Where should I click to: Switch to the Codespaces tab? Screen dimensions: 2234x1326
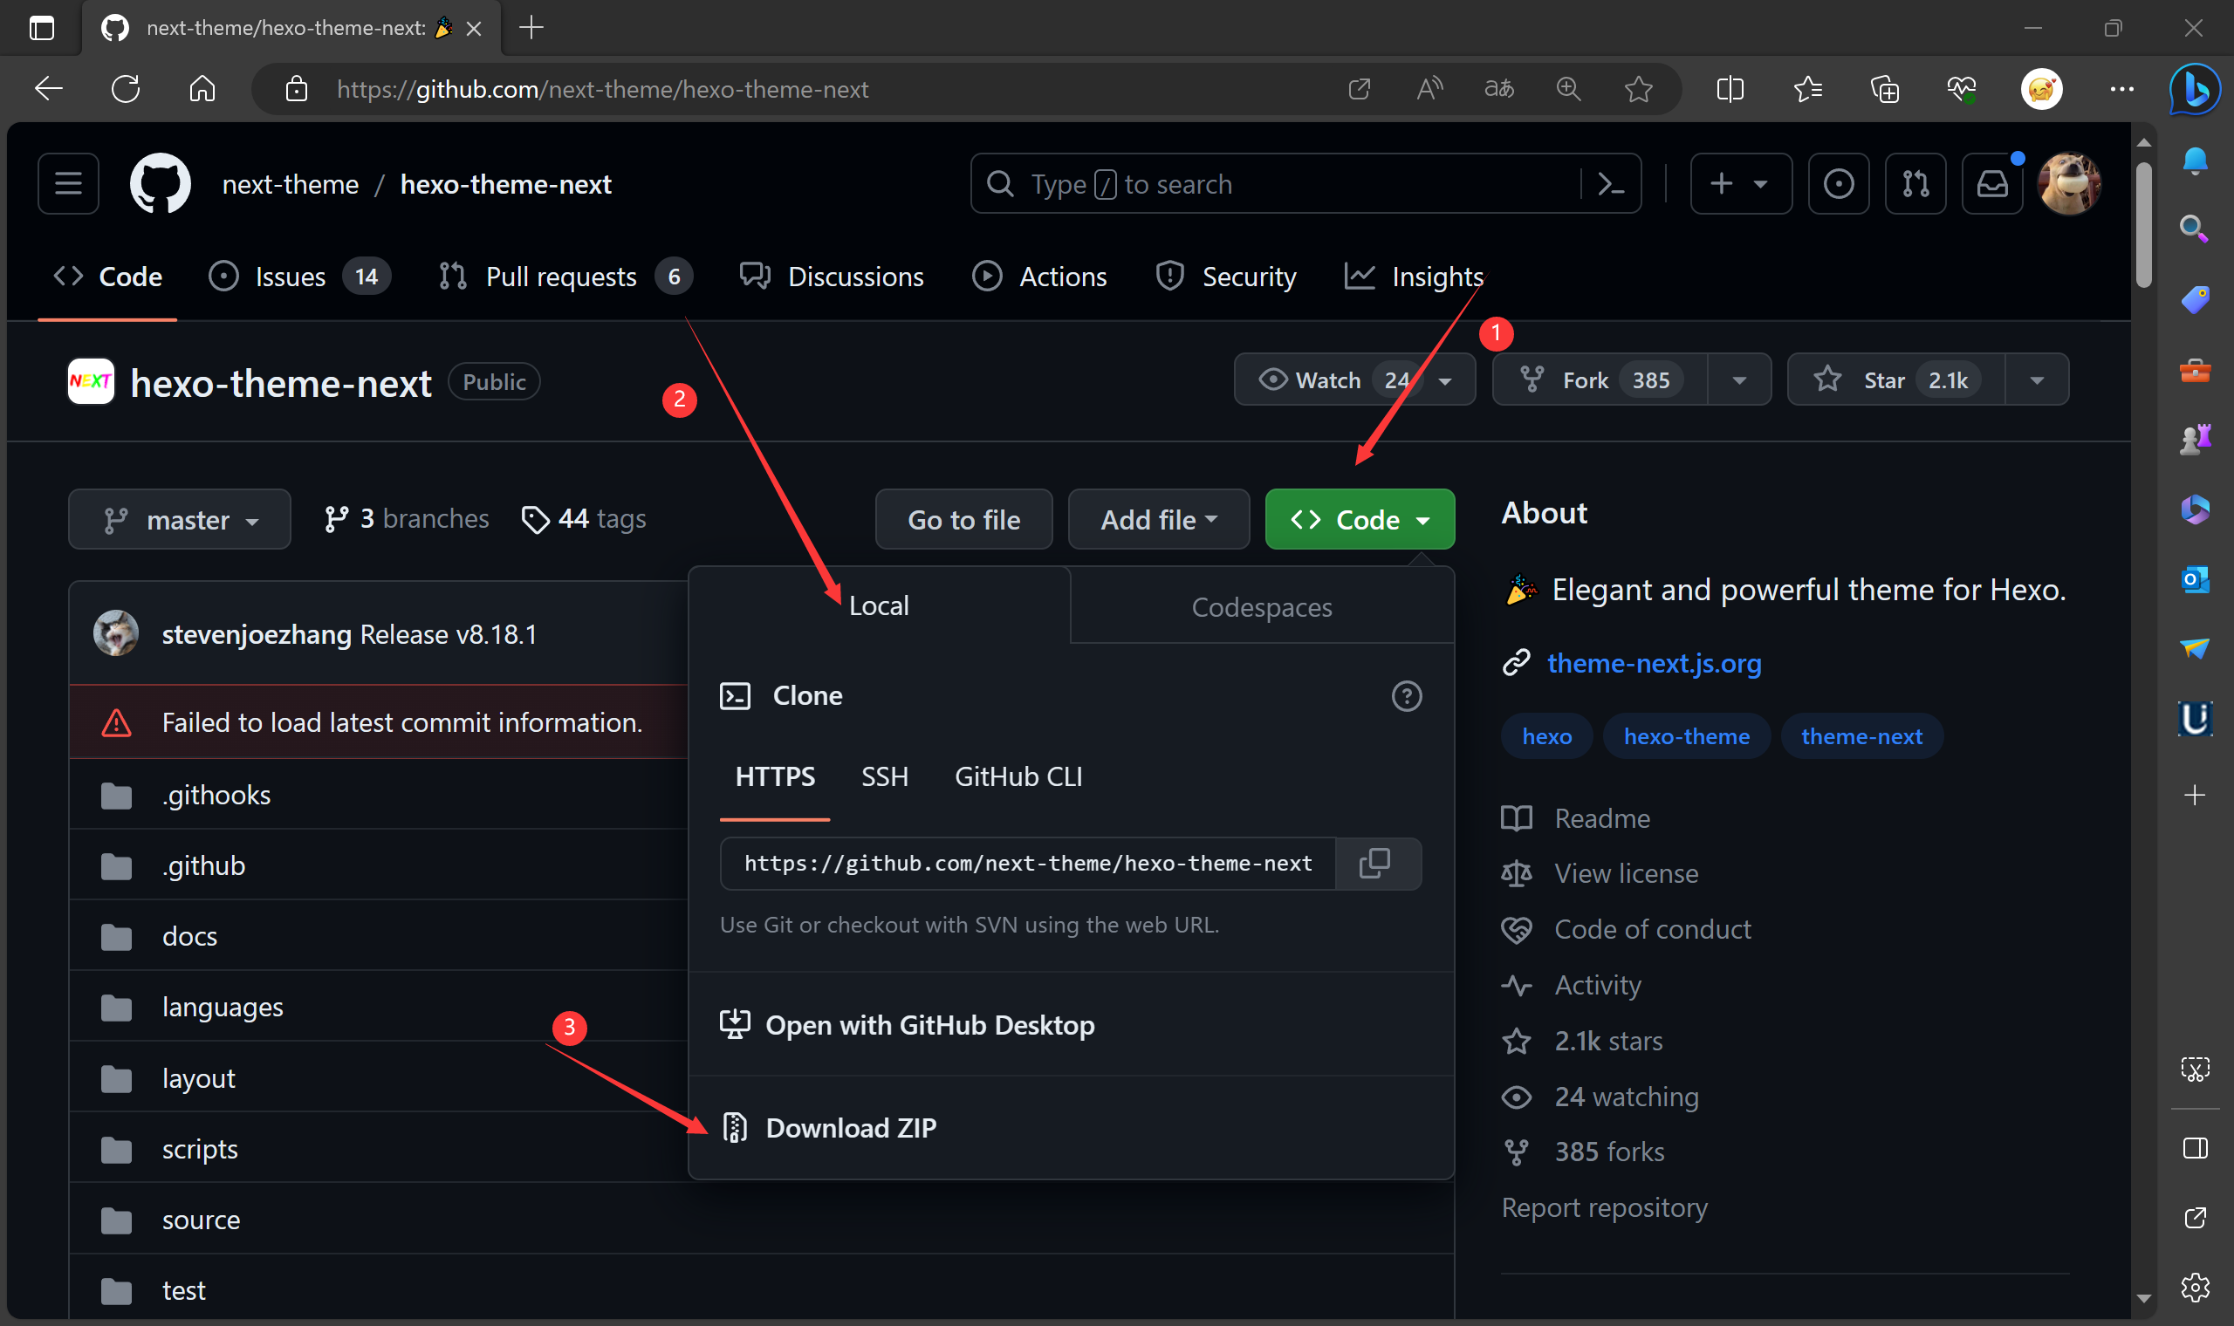(1262, 605)
